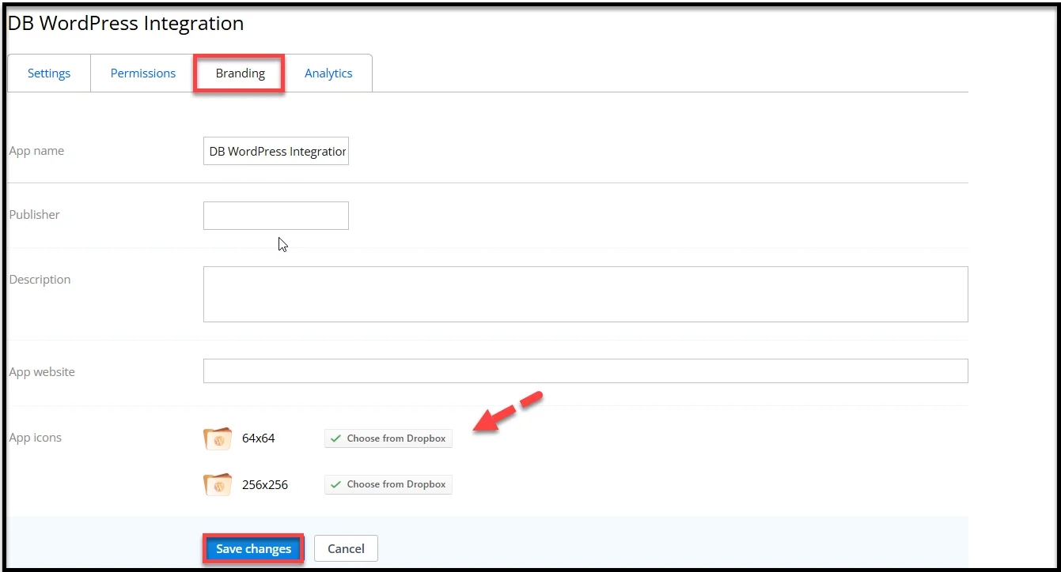Click into the empty Publisher field
The height and width of the screenshot is (572, 1061).
276,216
